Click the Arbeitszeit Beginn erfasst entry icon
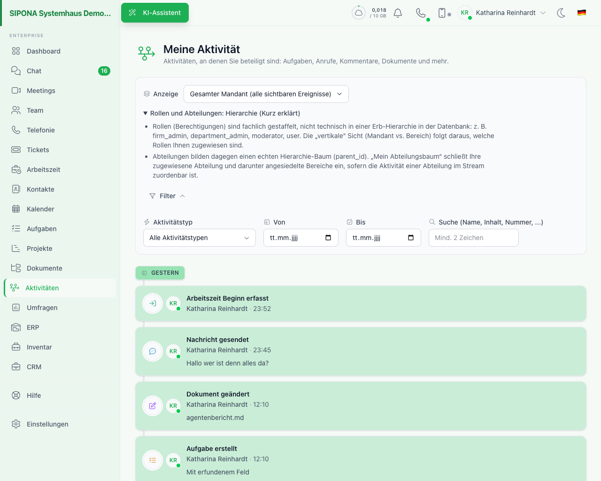This screenshot has width=601, height=481. pyautogui.click(x=153, y=303)
